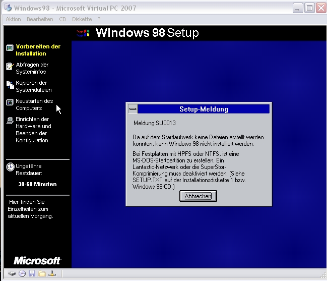Click the 'Abfragen der Systeminfos' text

(x=32, y=68)
